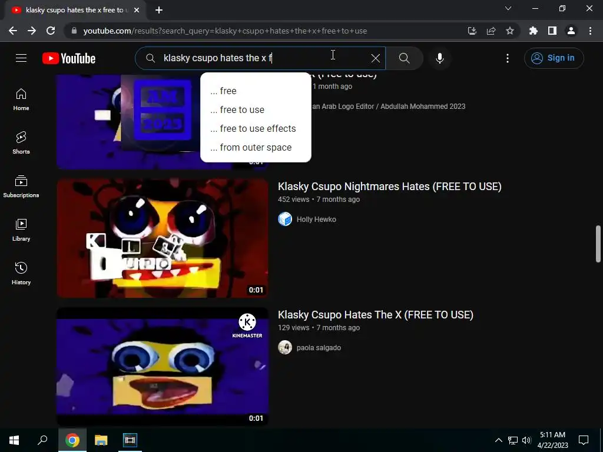This screenshot has height=452, width=603.
Task: Open Chrome extensions puzzle icon
Action: click(x=533, y=31)
